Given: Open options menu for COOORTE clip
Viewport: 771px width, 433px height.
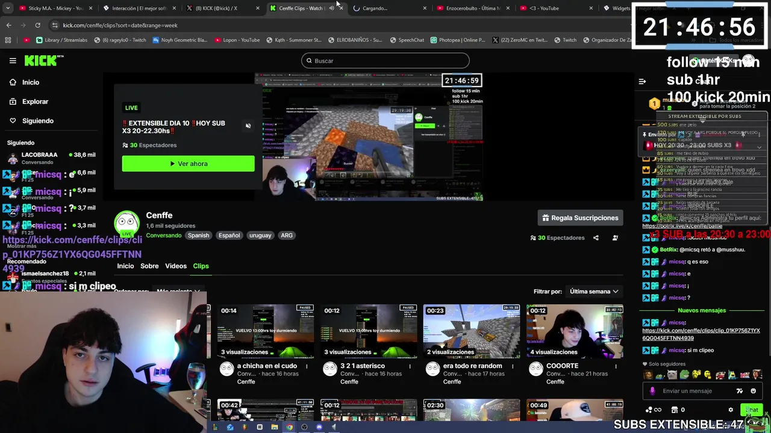Looking at the screenshot, I should [x=616, y=366].
